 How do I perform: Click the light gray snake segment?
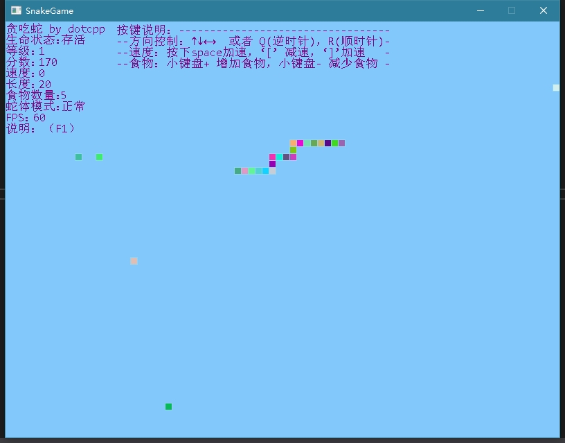[x=272, y=171]
